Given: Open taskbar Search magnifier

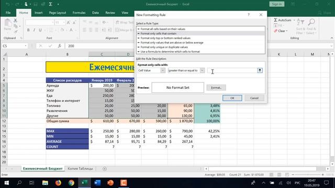Looking at the screenshot, I should [x=19, y=183].
